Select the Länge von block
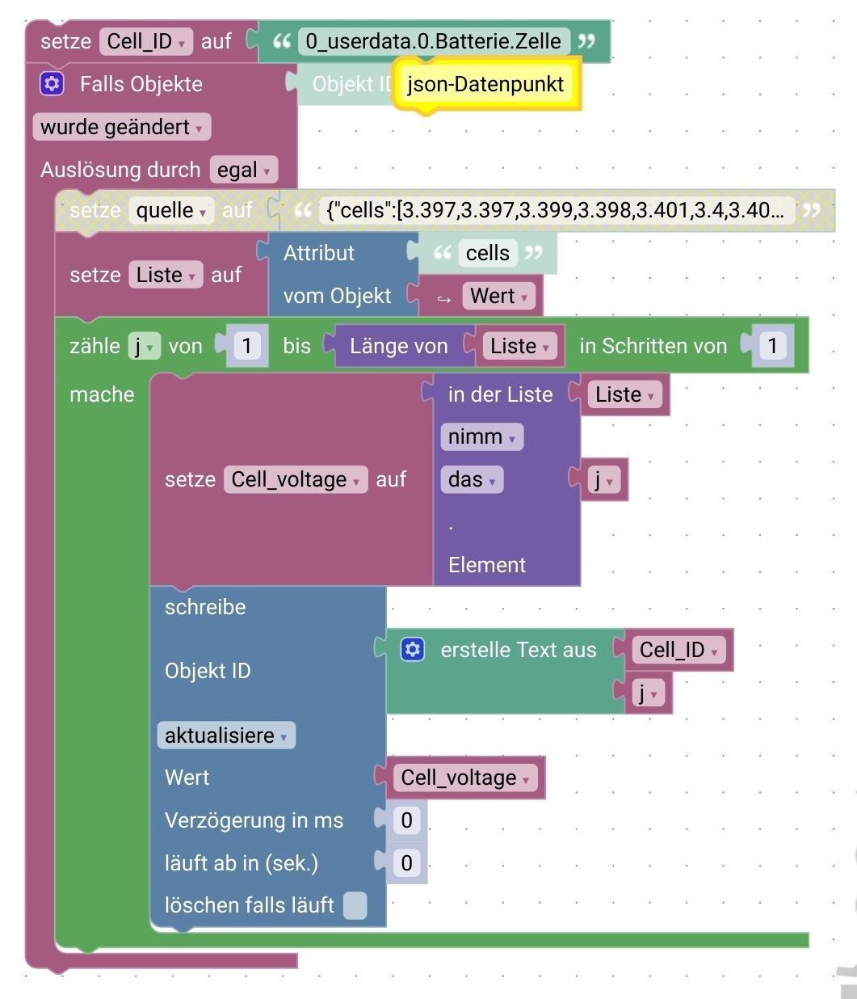Viewport: 857px width, 999px height. click(x=399, y=346)
